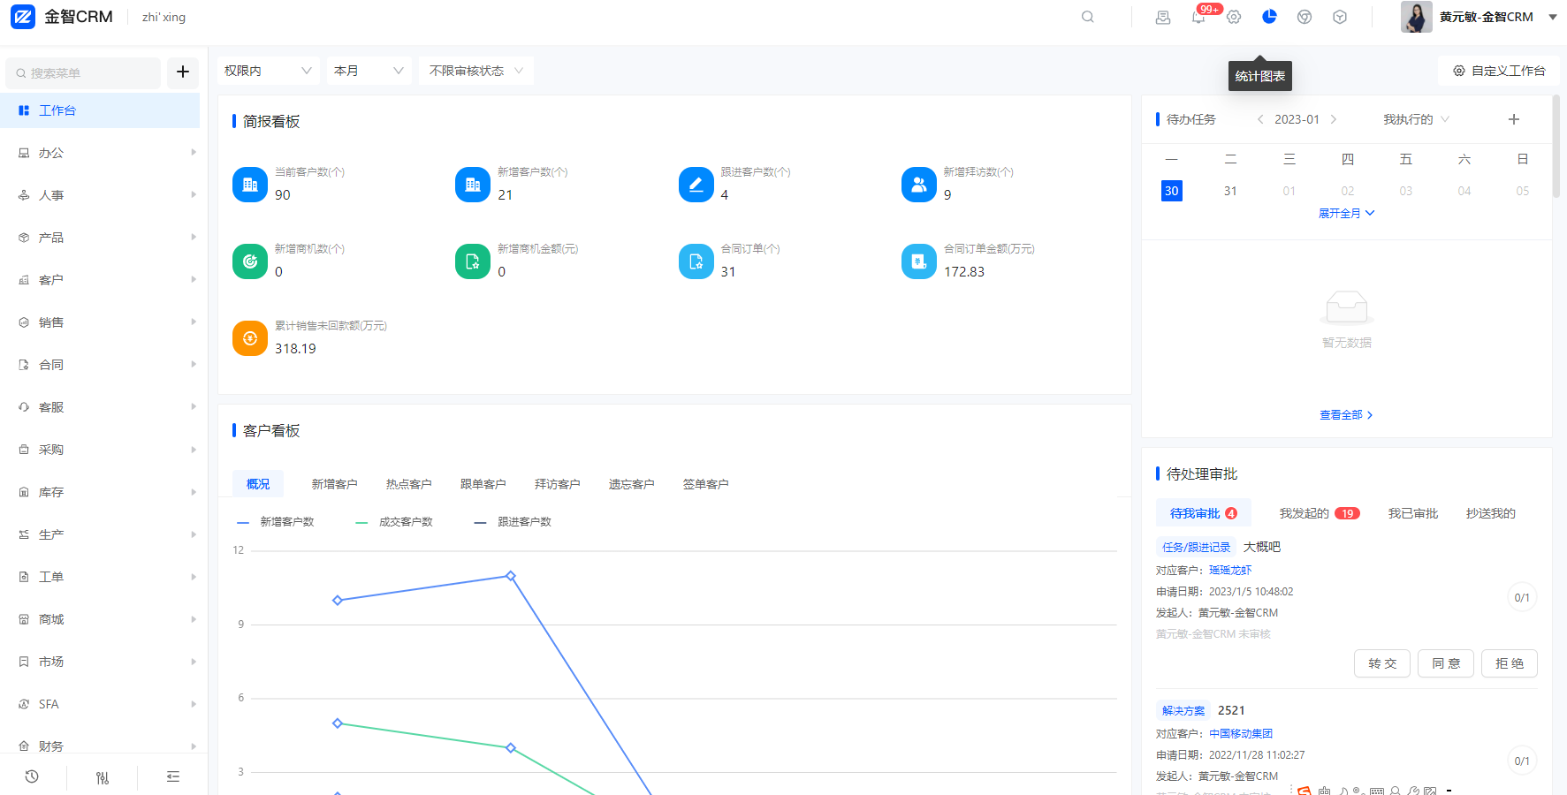Toggle 跟进客户数 legend series
Screen dimensions: 1567x795
(x=513, y=522)
